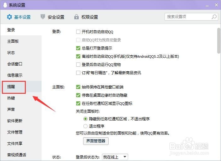Viewport: 221px width, 161px height.
Task: Check 订阅每日精选 option
Action: click(x=78, y=73)
